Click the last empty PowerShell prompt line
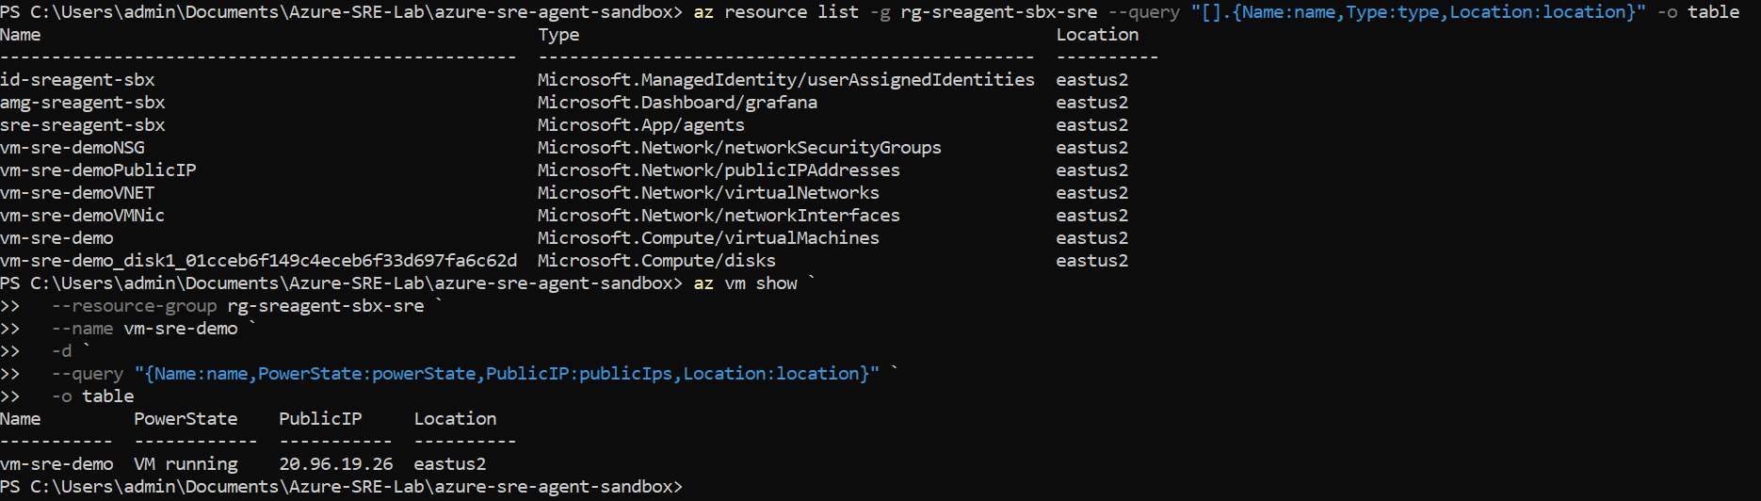This screenshot has height=501, width=1761. tap(341, 487)
